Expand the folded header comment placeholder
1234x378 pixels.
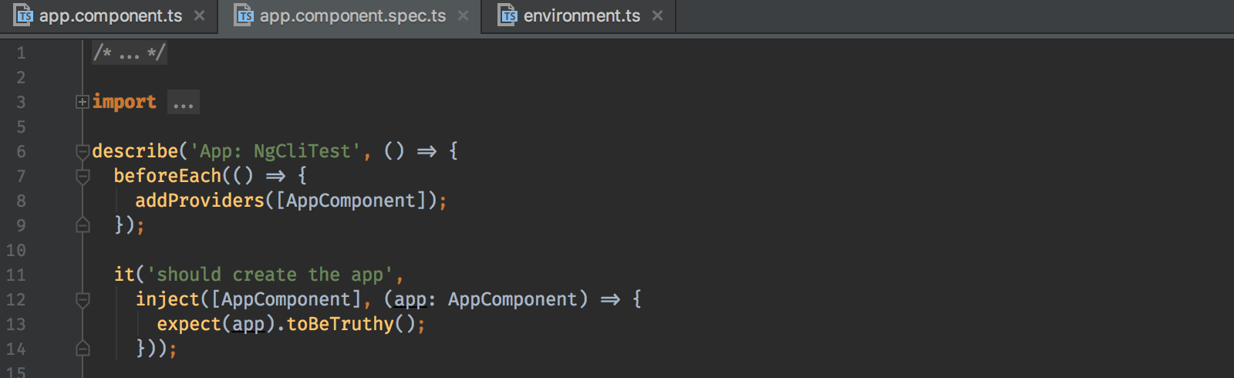click(129, 52)
